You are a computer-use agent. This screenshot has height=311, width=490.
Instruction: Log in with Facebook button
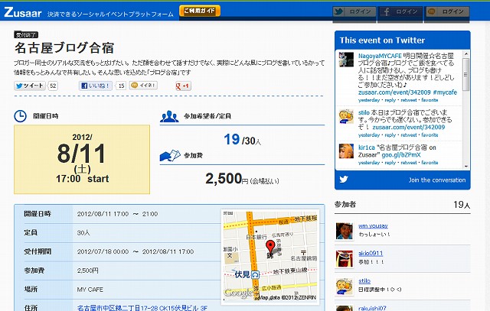coord(400,12)
